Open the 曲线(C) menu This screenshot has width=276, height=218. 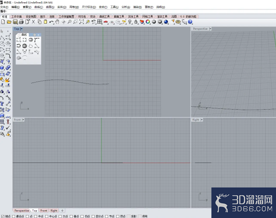pyautogui.click(x=39, y=7)
